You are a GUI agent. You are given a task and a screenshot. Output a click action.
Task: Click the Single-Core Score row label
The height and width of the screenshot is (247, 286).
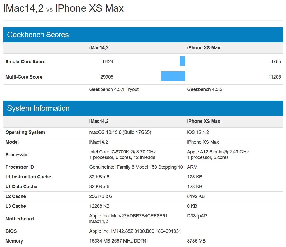click(25, 61)
